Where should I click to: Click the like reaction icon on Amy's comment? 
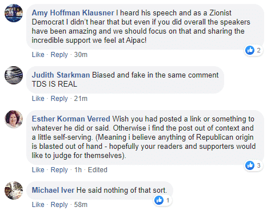pyautogui.click(x=250, y=50)
